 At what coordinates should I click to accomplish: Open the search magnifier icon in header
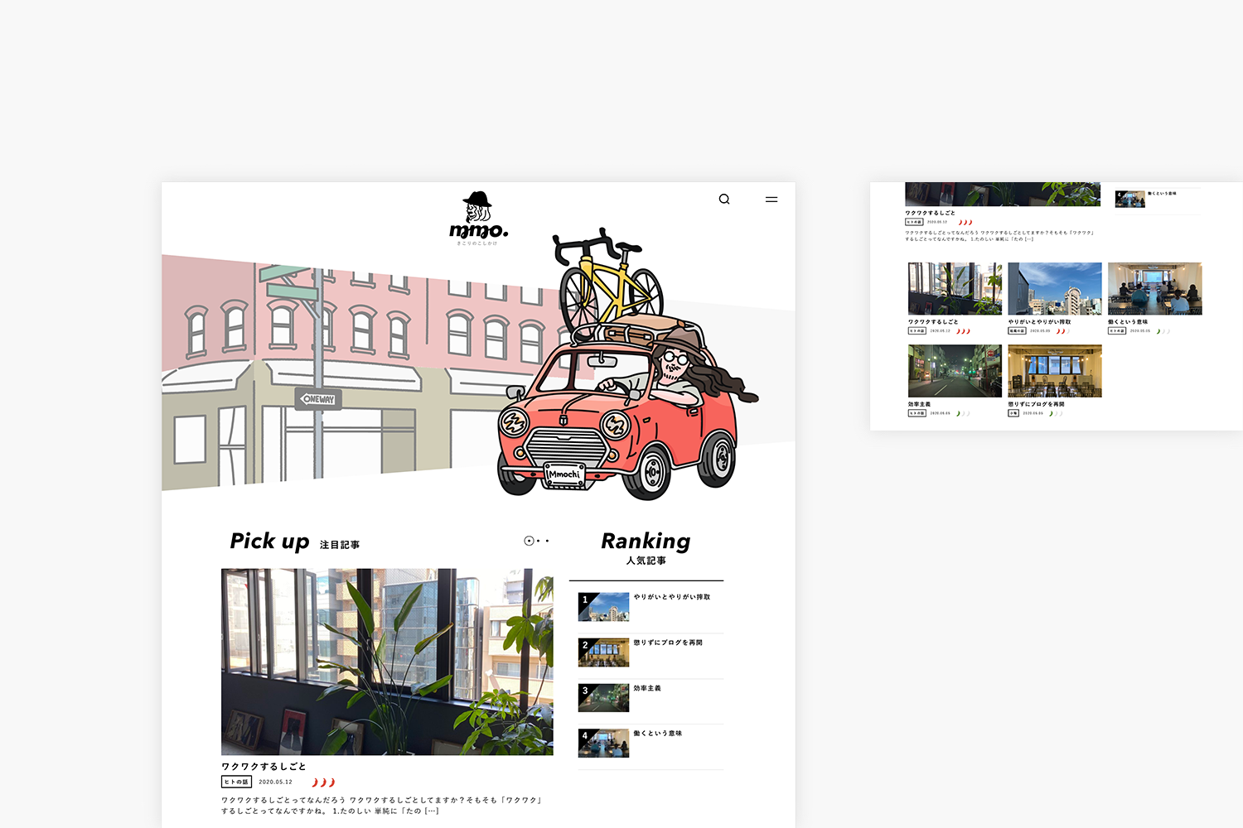(724, 200)
